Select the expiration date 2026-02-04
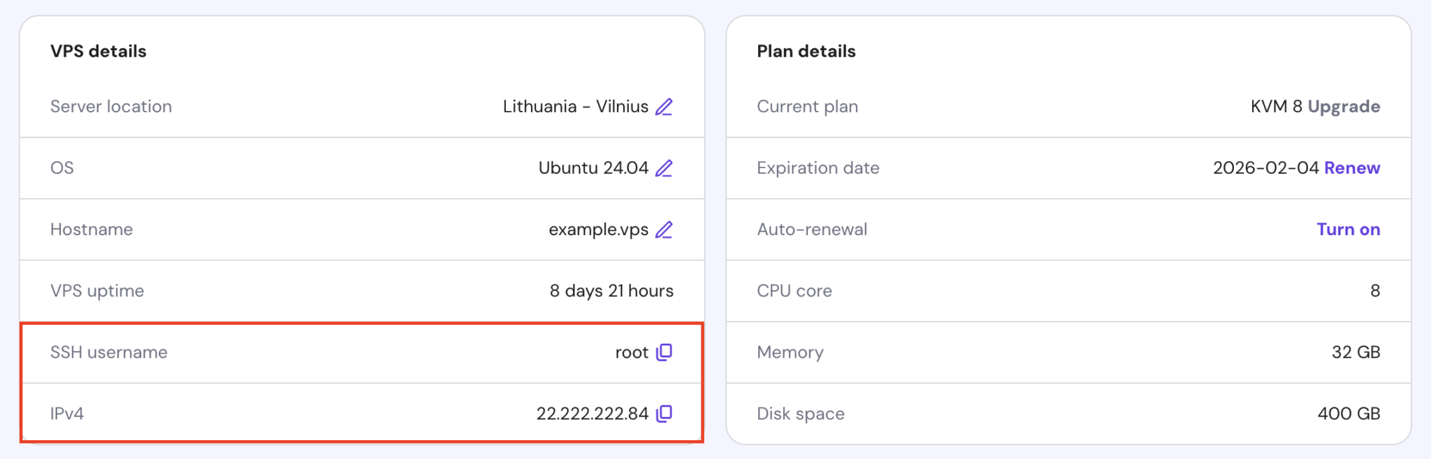The image size is (1431, 459). [1265, 167]
